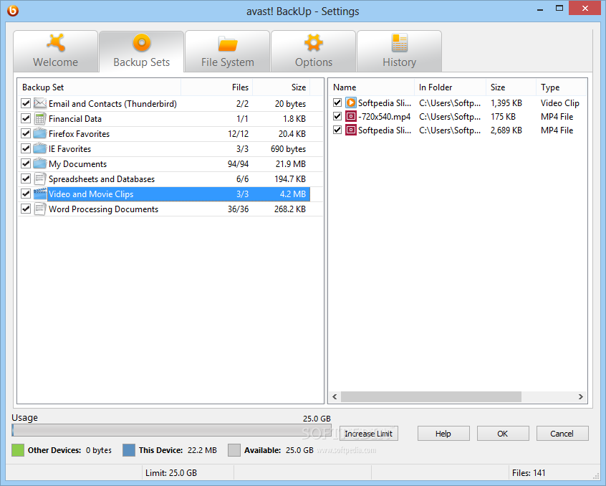
Task: Uncheck Video and Movie Clips backup set
Action: [26, 194]
